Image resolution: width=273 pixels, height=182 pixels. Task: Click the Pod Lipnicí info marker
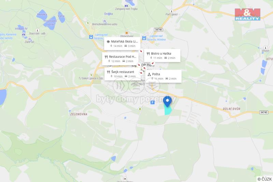tap(171, 11)
